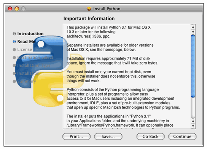Click the Python logo graphic

coord(50,71)
